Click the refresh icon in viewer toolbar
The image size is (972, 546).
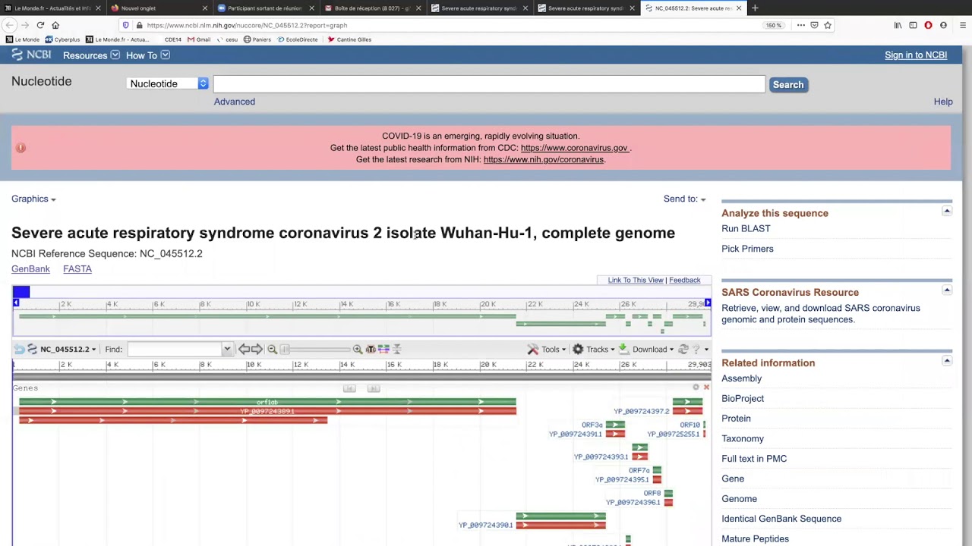(x=683, y=349)
